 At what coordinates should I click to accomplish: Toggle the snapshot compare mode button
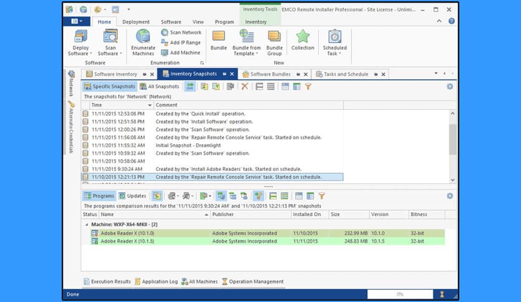[189, 87]
